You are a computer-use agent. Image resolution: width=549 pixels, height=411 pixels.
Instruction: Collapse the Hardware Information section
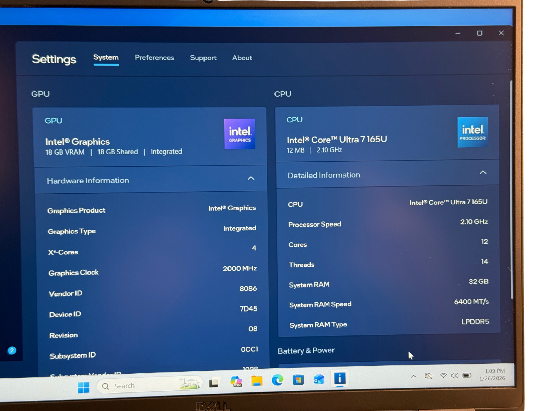click(251, 178)
